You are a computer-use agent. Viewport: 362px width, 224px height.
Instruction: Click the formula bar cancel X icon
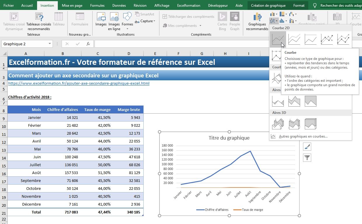coord(67,44)
